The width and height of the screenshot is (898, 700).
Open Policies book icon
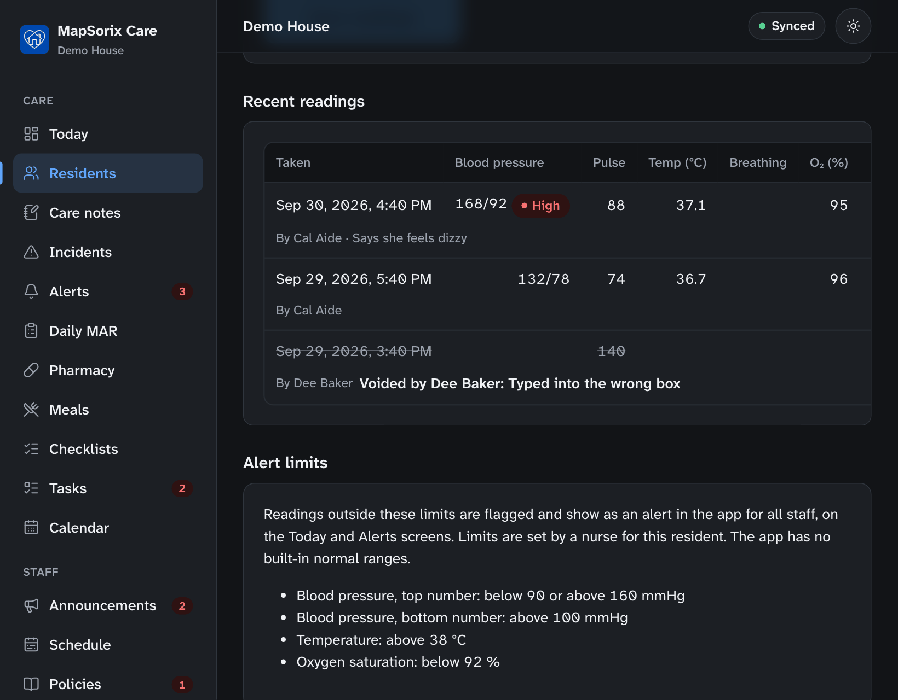(x=31, y=684)
